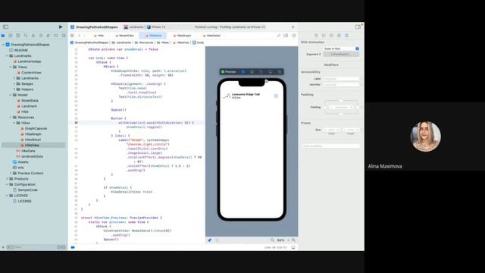Select the Landmarks scheme in toolbar
The width and height of the screenshot is (485, 273).
coord(134,27)
